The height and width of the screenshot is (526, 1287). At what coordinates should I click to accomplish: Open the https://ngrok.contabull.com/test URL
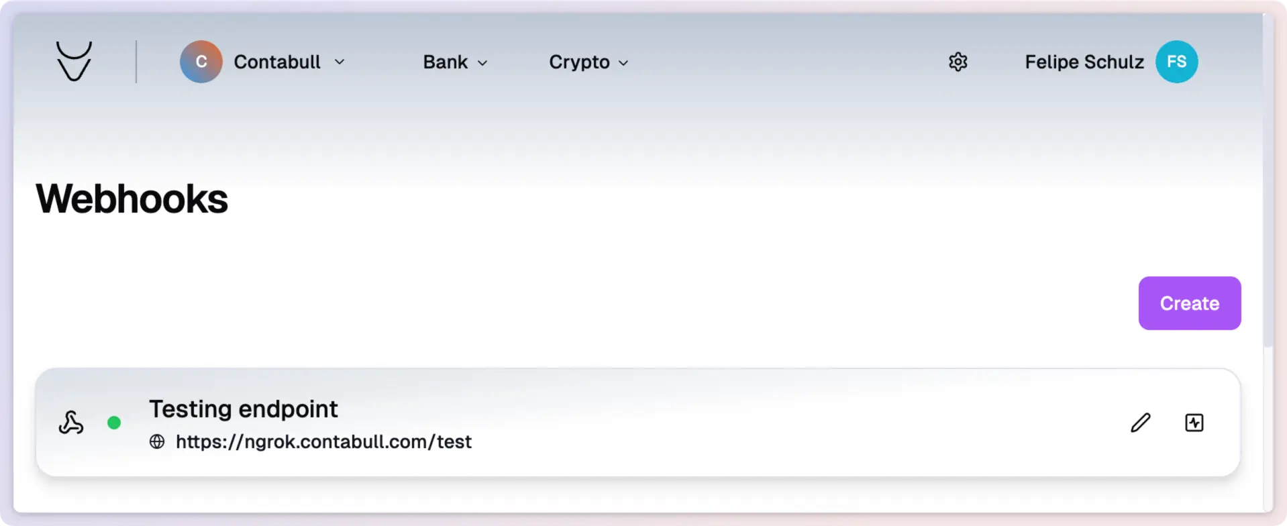coord(323,441)
